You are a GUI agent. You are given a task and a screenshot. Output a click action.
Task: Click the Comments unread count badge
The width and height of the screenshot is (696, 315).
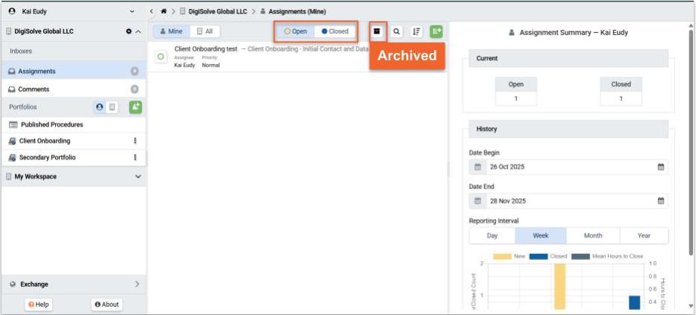click(134, 89)
